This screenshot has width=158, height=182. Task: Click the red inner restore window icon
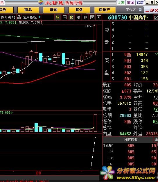(x=152, y=10)
